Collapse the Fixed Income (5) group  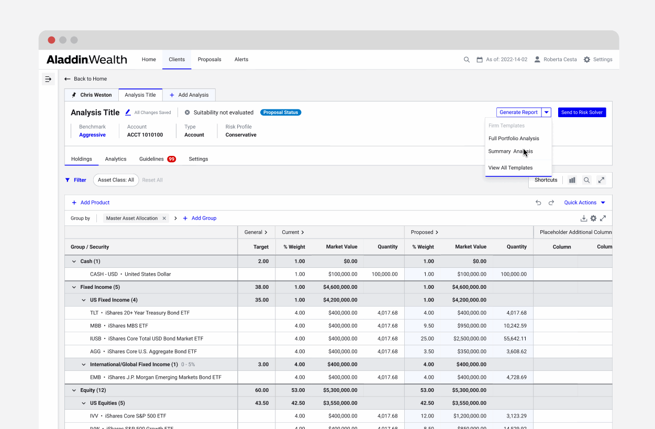(74, 287)
